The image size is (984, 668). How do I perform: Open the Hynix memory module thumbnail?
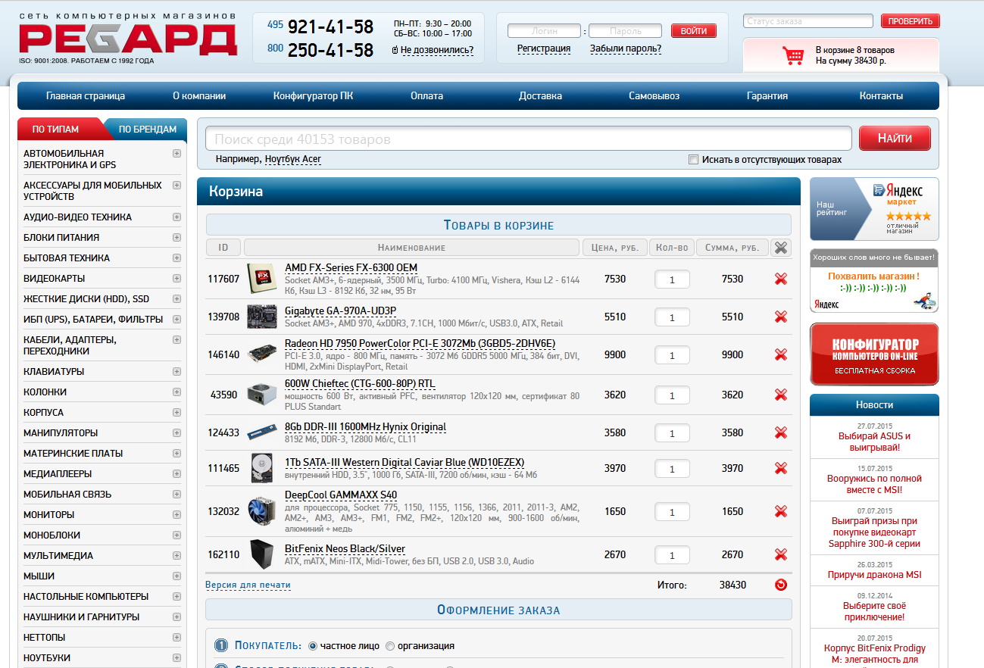[x=262, y=432]
